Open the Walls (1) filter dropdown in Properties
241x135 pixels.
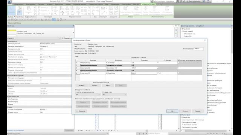(x=34, y=38)
